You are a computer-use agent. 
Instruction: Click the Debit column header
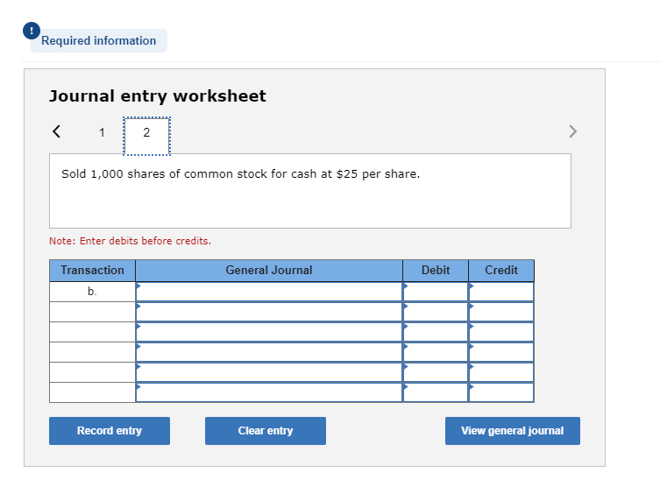coord(436,271)
